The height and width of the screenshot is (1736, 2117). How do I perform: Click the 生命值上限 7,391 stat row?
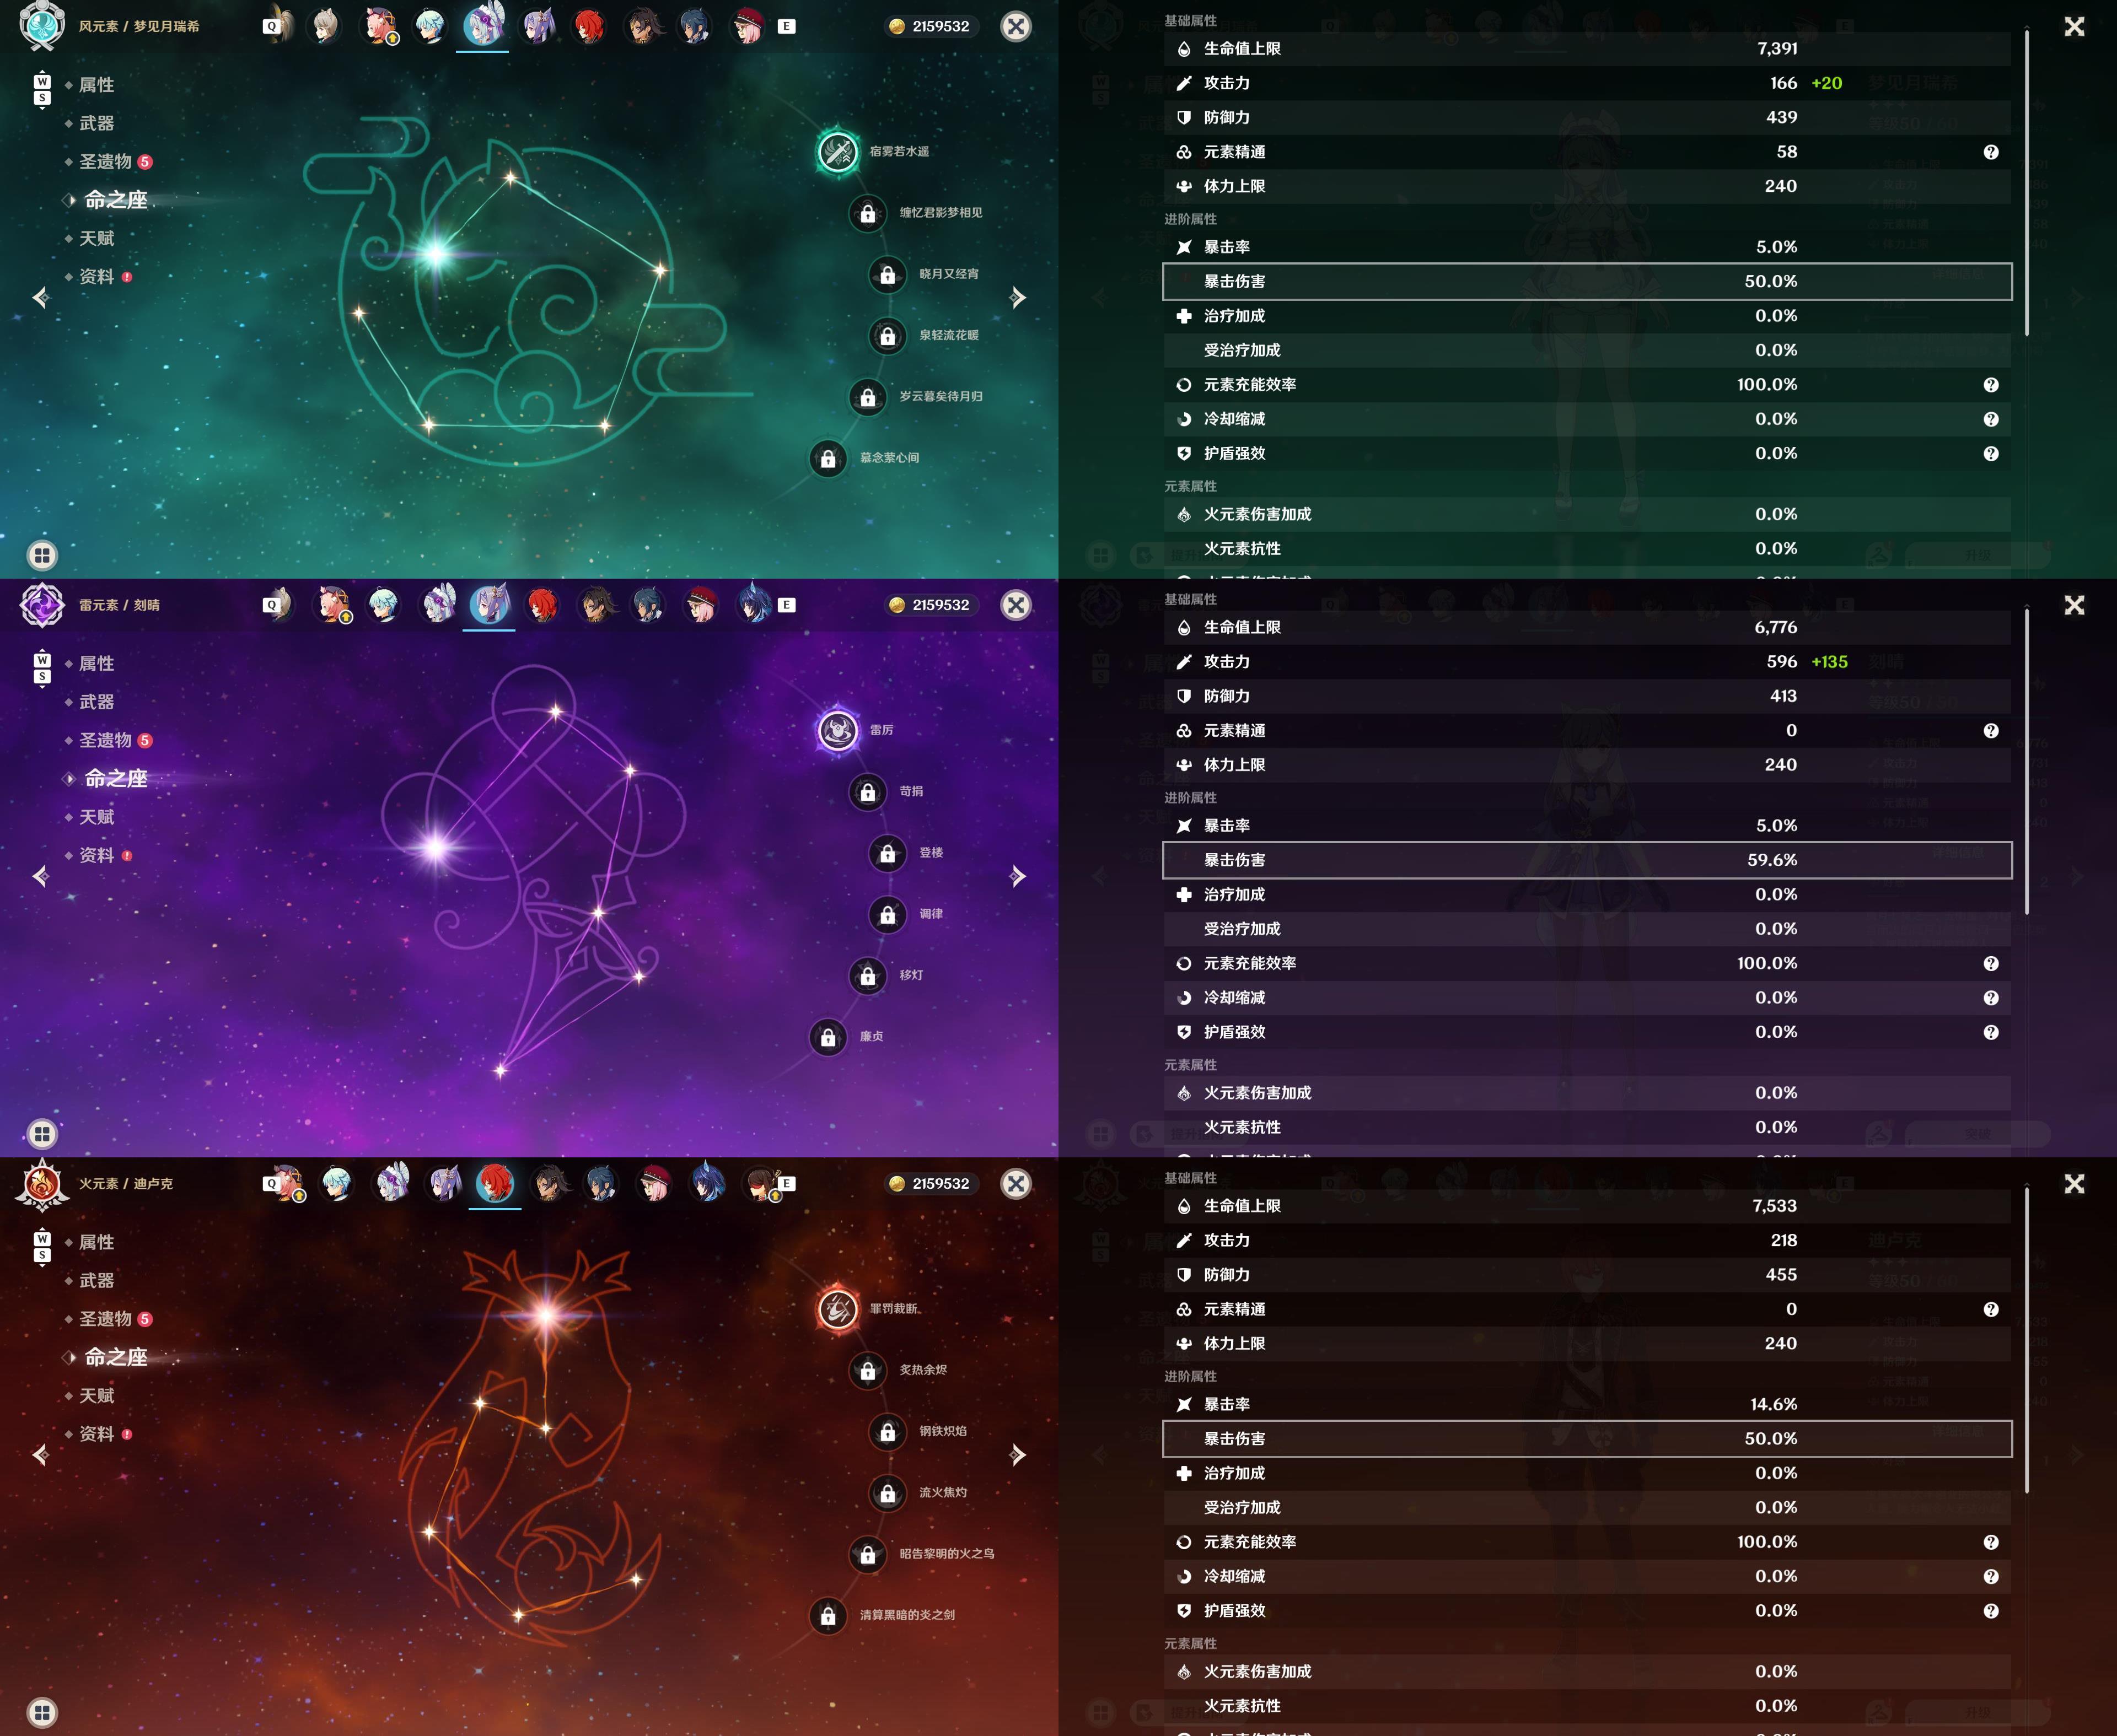(1587, 49)
